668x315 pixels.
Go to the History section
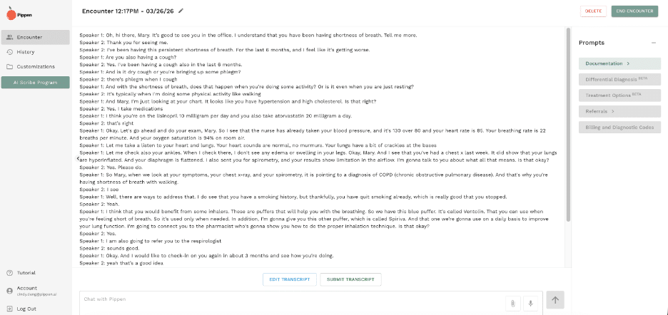click(26, 51)
